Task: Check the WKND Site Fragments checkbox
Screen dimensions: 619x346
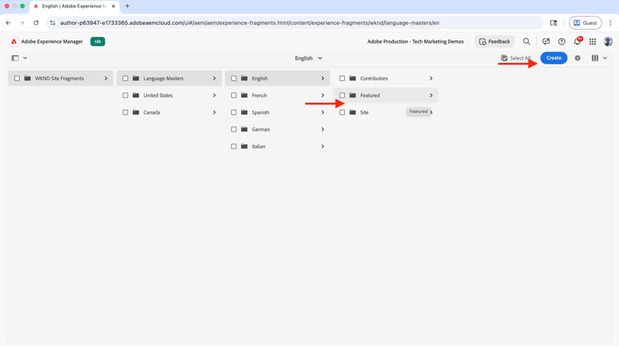Action: [x=17, y=78]
